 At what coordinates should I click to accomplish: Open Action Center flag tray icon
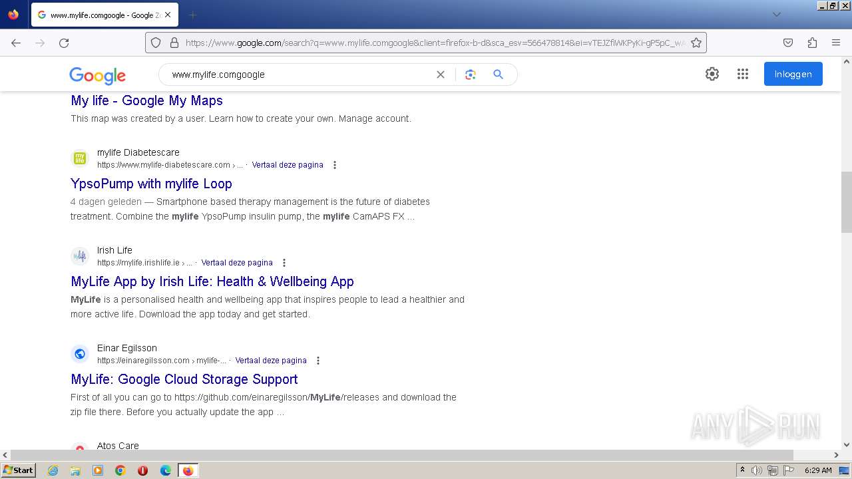(789, 470)
